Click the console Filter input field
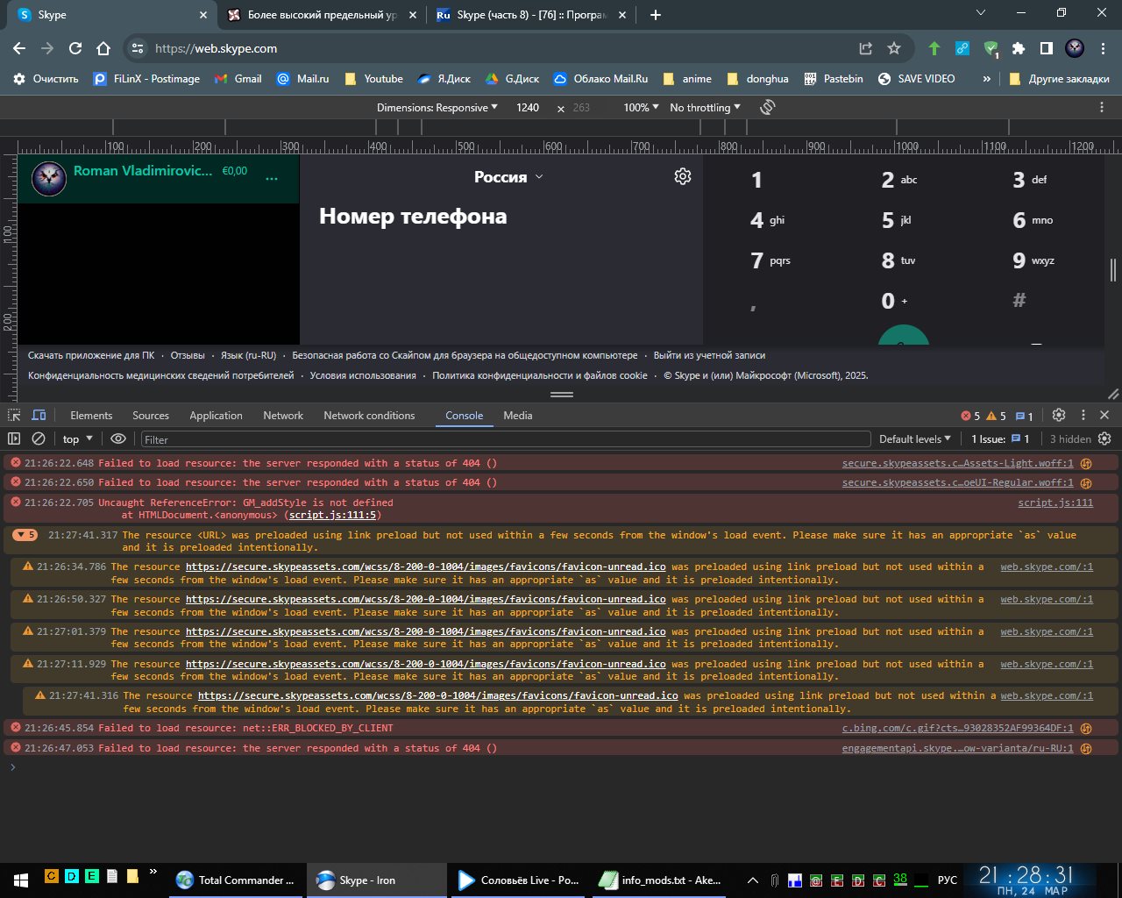 (505, 439)
